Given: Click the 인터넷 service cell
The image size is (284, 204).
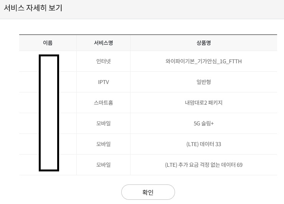Looking at the screenshot, I should pyautogui.click(x=103, y=61).
